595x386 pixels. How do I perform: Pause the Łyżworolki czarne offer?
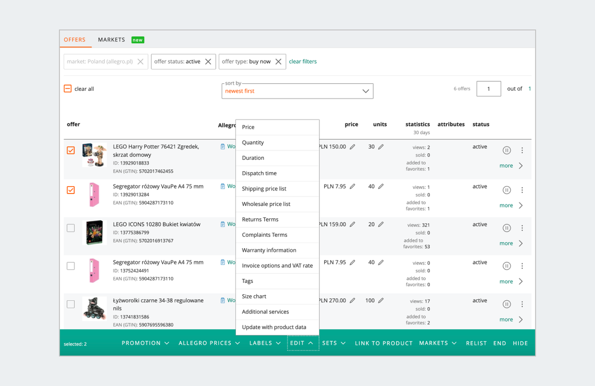pyautogui.click(x=507, y=304)
